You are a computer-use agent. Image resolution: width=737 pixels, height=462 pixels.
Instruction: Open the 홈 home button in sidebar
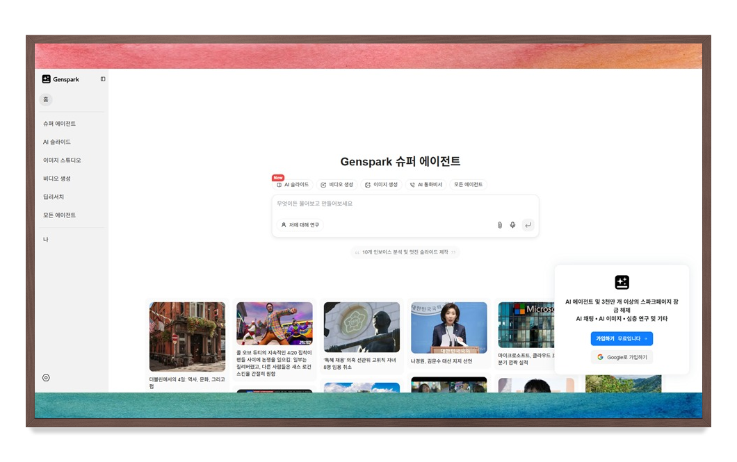click(x=46, y=99)
